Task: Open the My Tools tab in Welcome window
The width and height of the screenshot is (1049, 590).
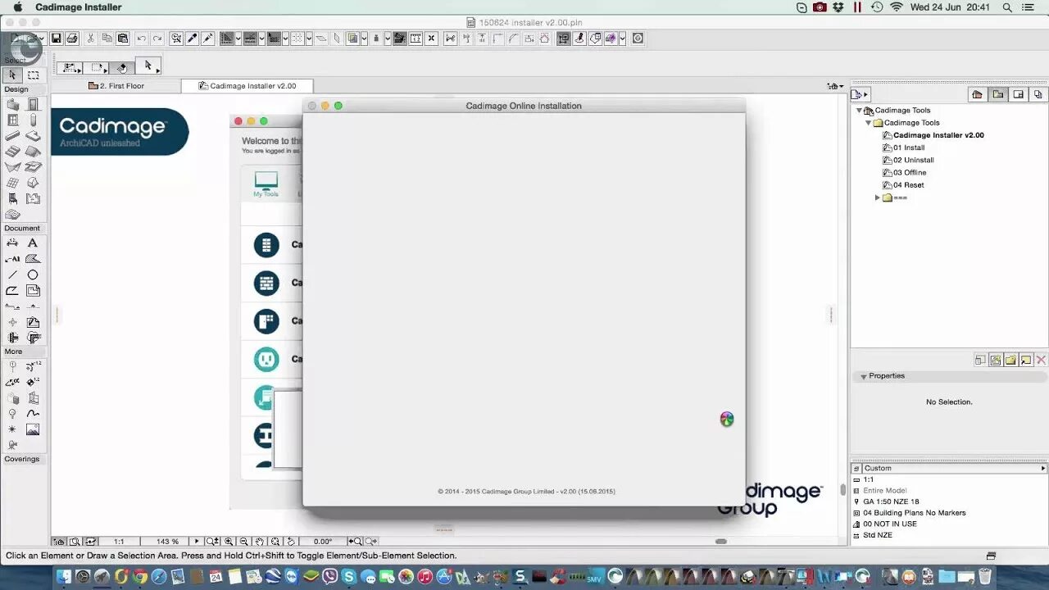Action: (266, 184)
